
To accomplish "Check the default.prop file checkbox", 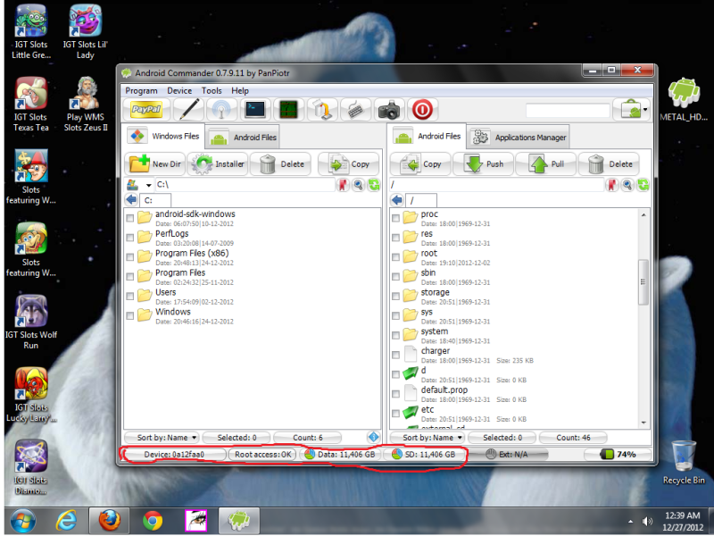I will pos(395,394).
